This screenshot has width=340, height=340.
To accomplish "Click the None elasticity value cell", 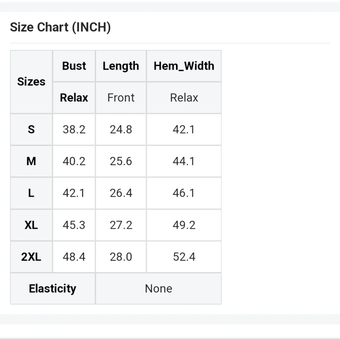I will pos(159,289).
